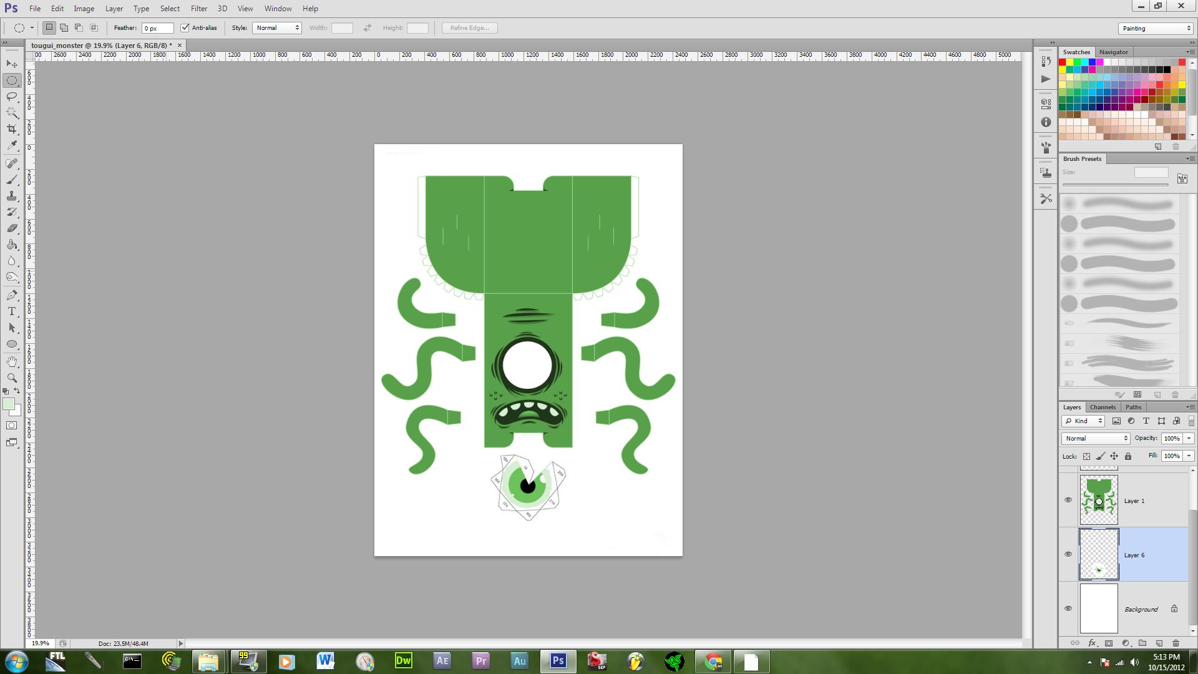Switch to the Paths tab

pyautogui.click(x=1133, y=407)
